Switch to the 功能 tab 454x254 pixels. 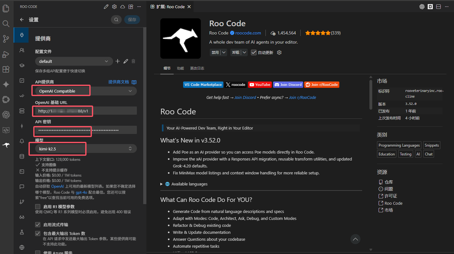tap(181, 68)
